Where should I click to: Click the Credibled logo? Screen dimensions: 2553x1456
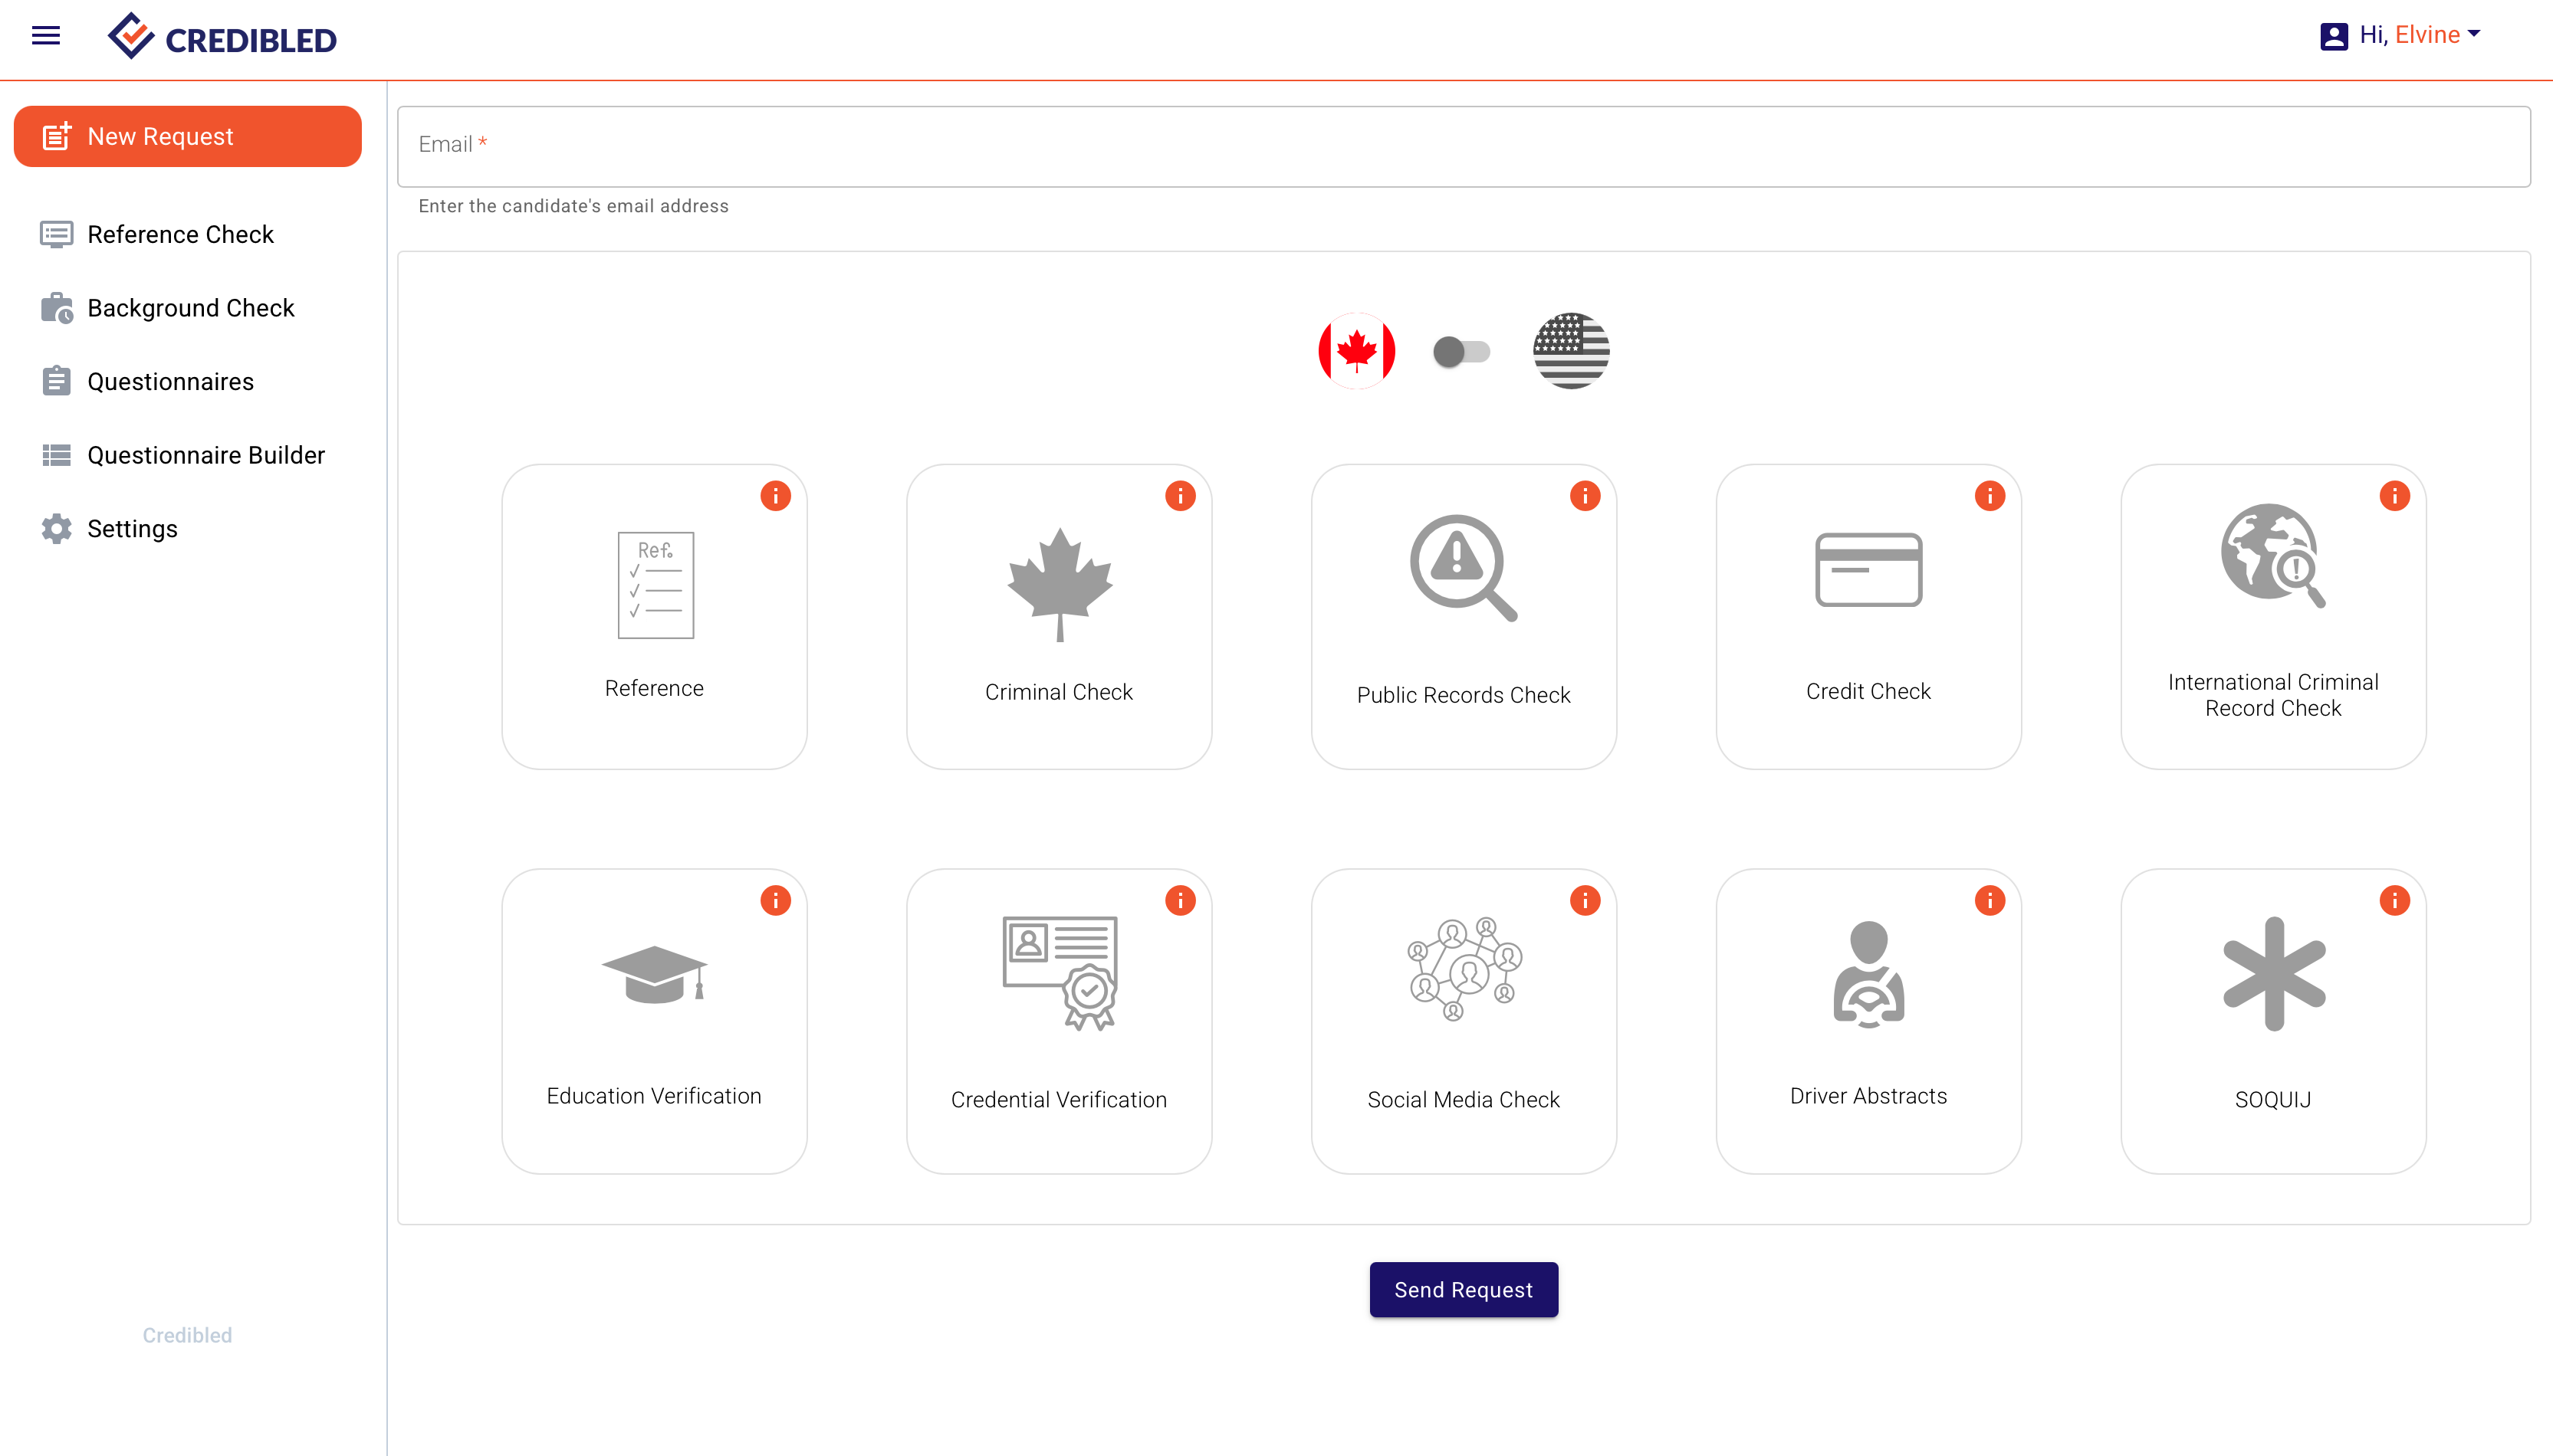click(x=222, y=38)
